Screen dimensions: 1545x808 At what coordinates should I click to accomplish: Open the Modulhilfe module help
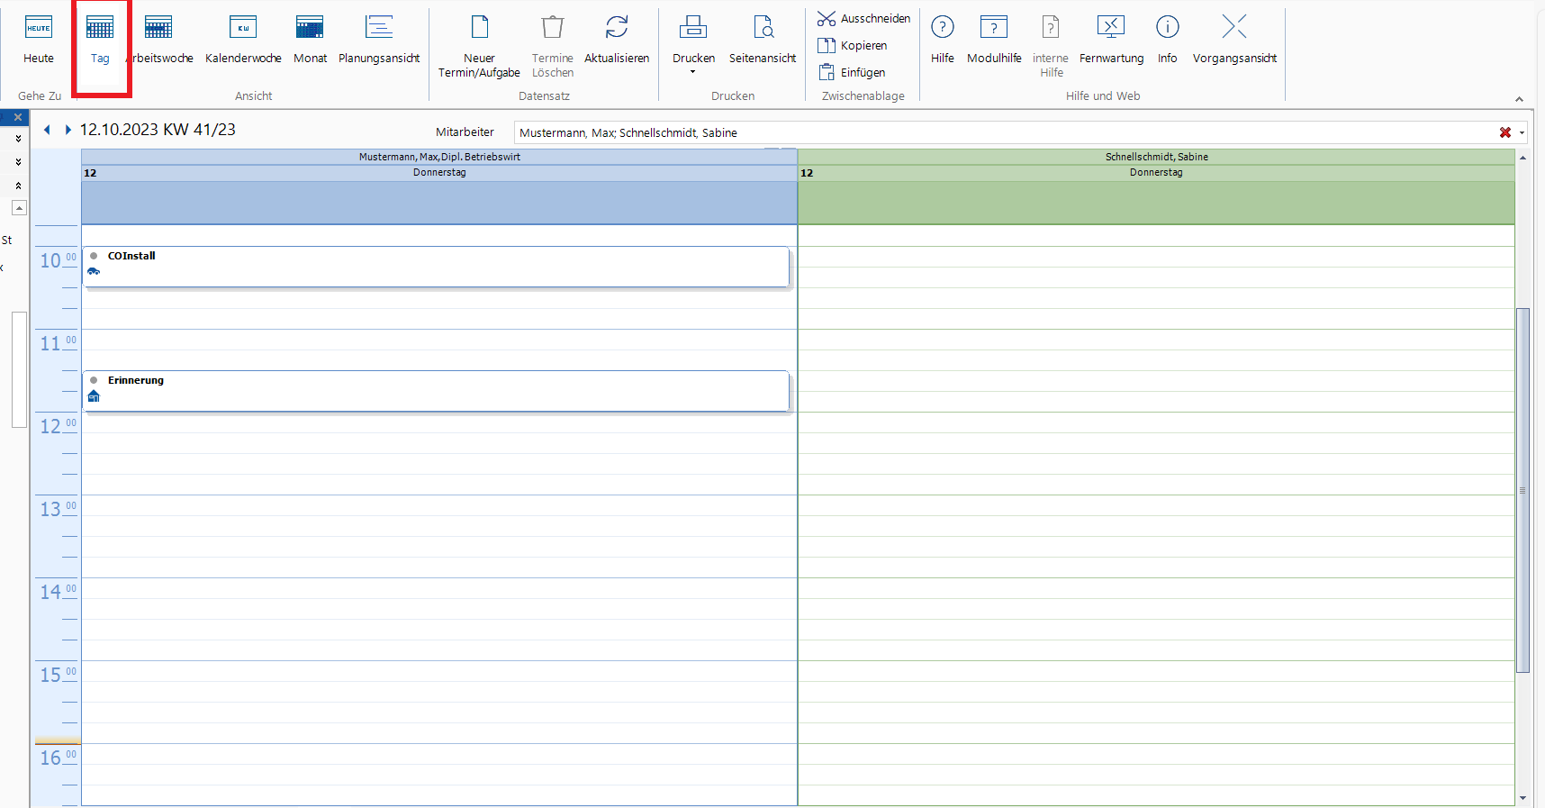(x=994, y=40)
